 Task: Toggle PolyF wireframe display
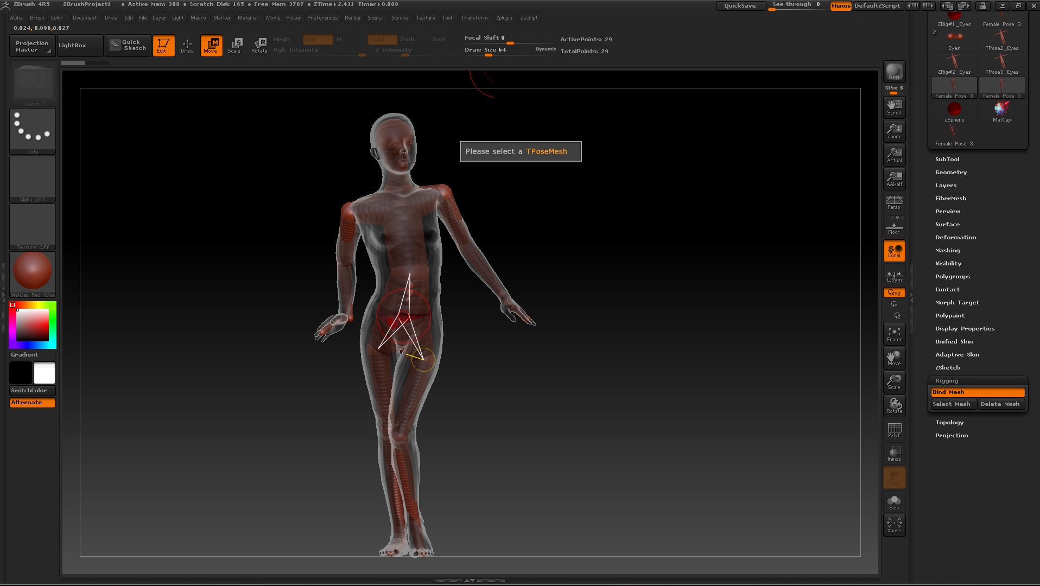[894, 430]
